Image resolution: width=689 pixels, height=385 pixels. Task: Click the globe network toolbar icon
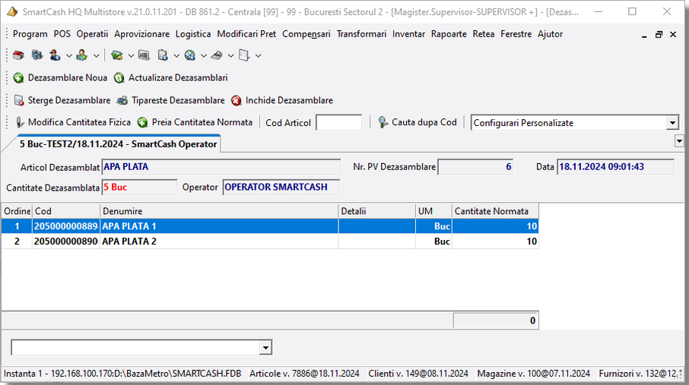pyautogui.click(x=190, y=55)
